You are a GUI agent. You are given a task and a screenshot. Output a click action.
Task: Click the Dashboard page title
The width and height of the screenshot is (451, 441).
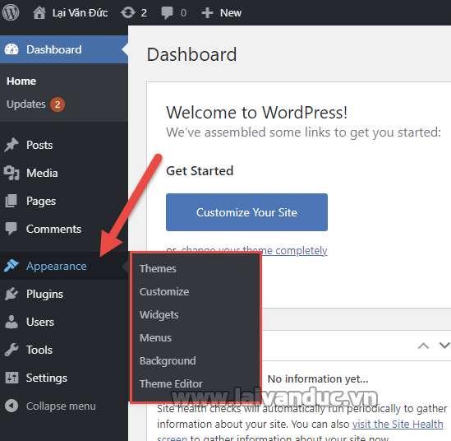coord(191,54)
